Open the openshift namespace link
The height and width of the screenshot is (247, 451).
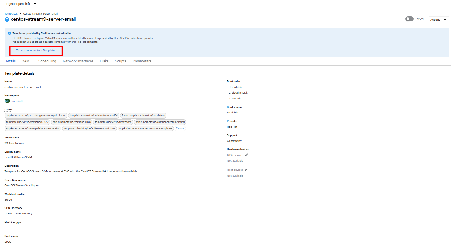[x=17, y=101]
